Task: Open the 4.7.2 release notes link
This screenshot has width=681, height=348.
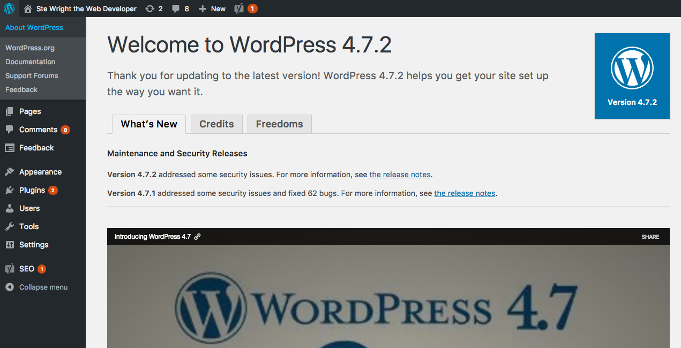Action: (x=400, y=175)
